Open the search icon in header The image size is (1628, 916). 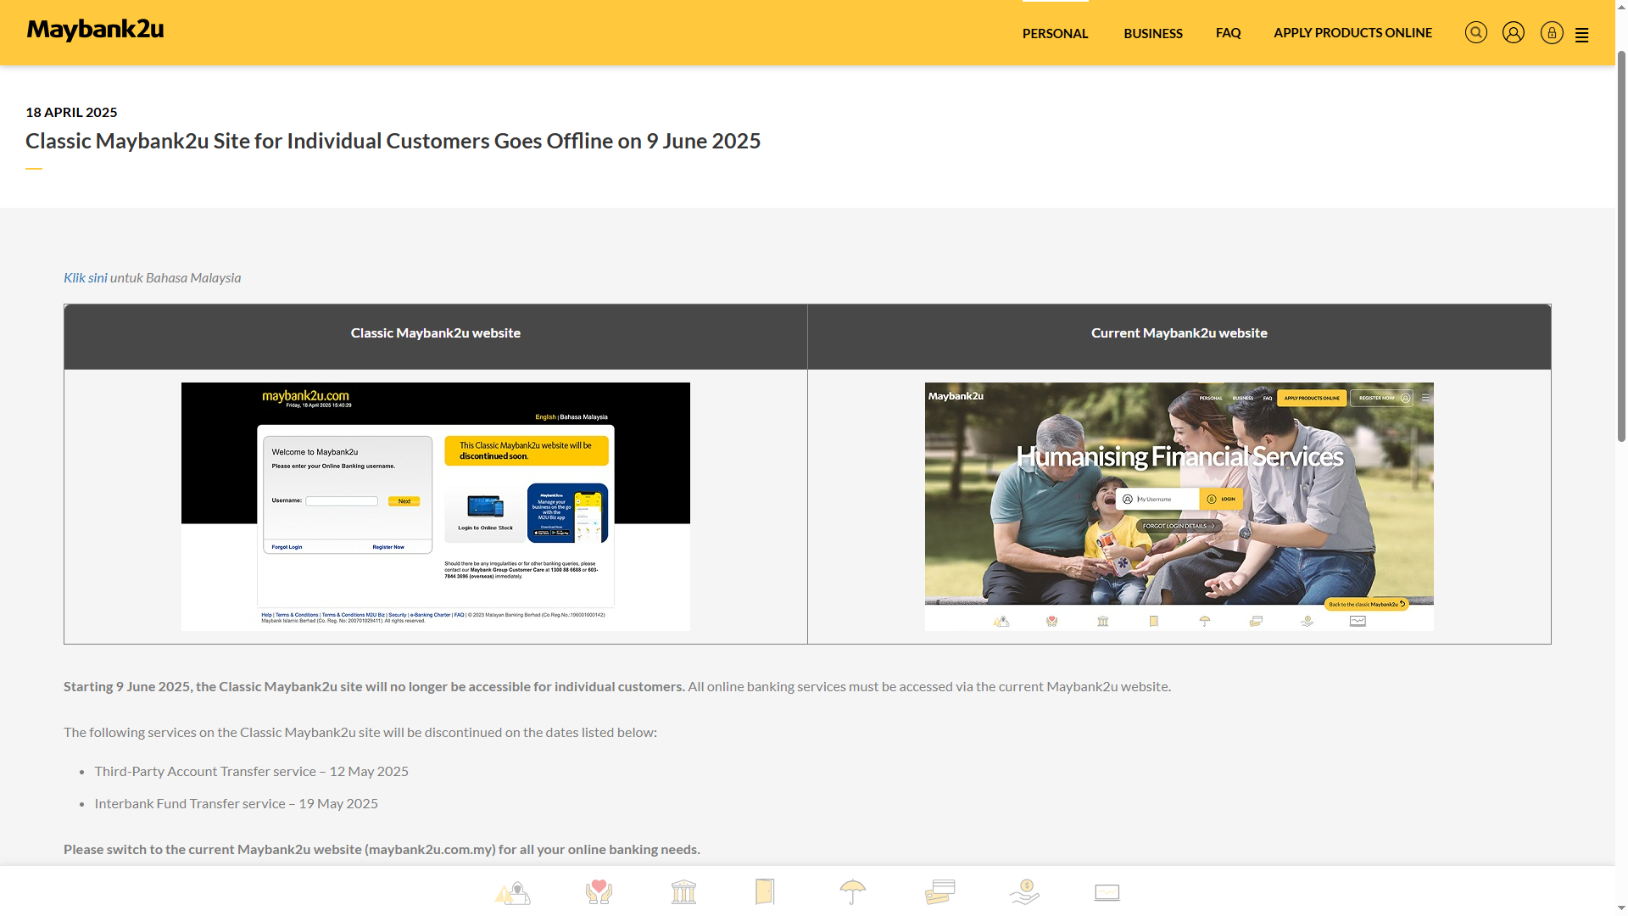(1475, 32)
